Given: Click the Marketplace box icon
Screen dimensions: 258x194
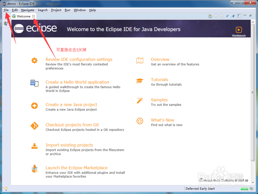Looking at the screenshot, I should click(34, 169).
